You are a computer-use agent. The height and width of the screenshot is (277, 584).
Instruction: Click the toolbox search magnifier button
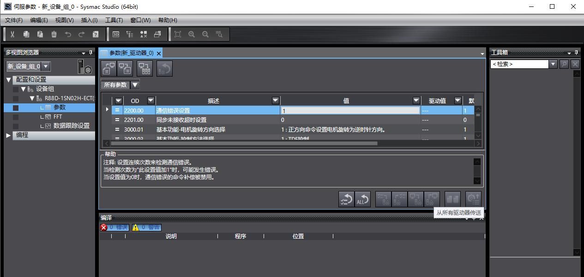(564, 64)
